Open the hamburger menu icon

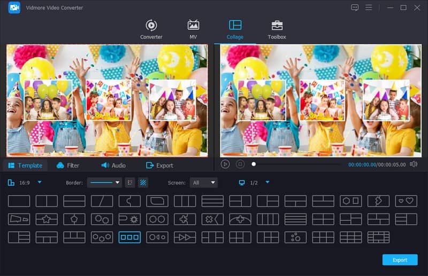[x=369, y=7]
